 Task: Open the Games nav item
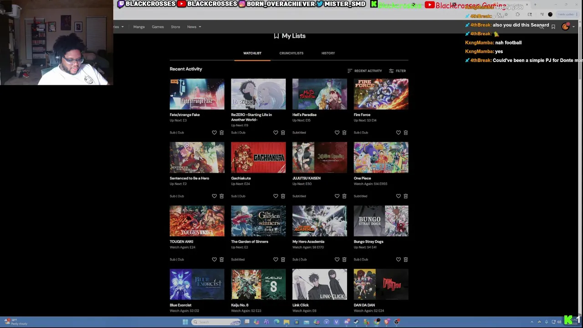tap(158, 27)
